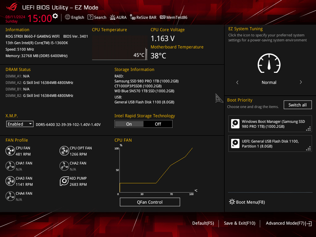Select Windows Boot Manager boot priority entry

pyautogui.click(x=270, y=124)
